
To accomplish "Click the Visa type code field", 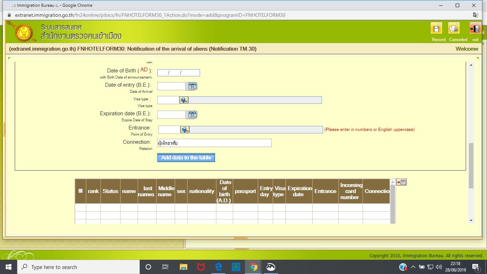I will click(x=168, y=100).
